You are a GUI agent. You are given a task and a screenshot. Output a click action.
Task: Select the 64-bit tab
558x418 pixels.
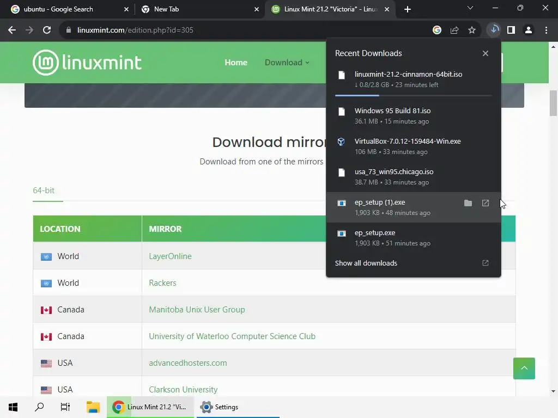44,190
